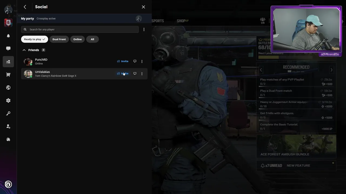Open the fist rewards icon in sidebar
Image resolution: width=346 pixels, height=194 pixels.
pyautogui.click(x=8, y=139)
